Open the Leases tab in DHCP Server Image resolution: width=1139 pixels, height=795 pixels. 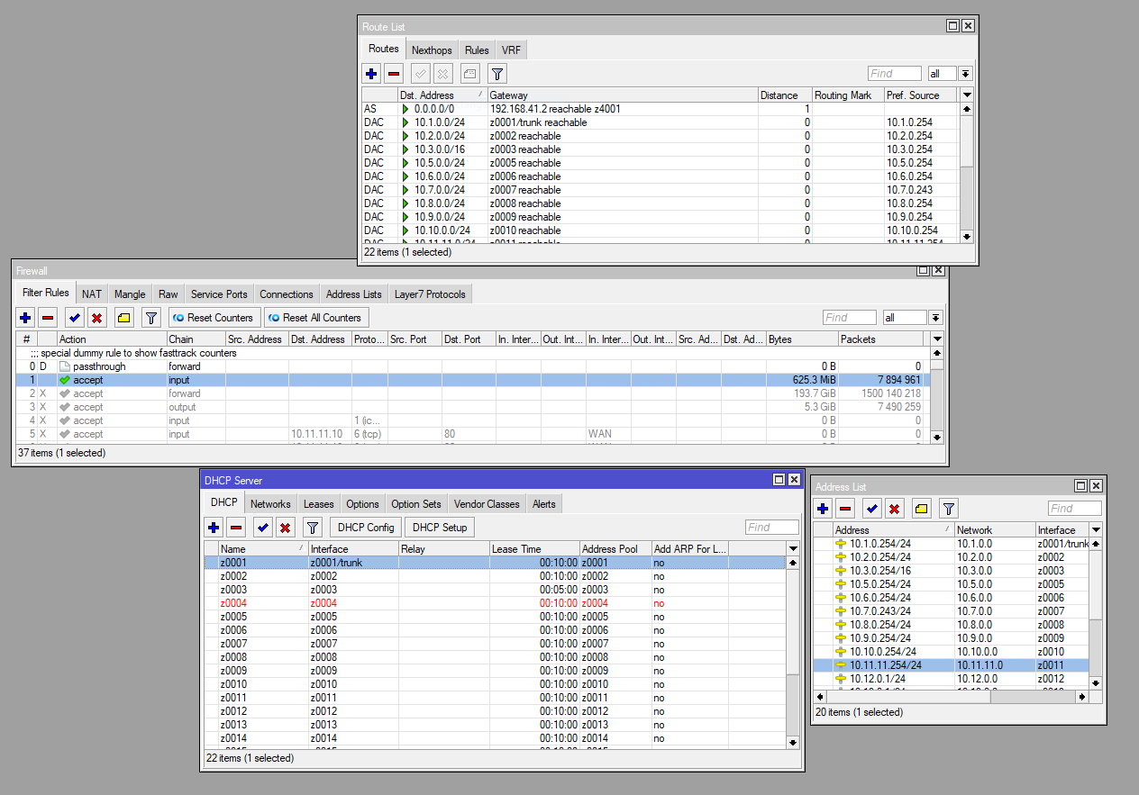click(318, 504)
